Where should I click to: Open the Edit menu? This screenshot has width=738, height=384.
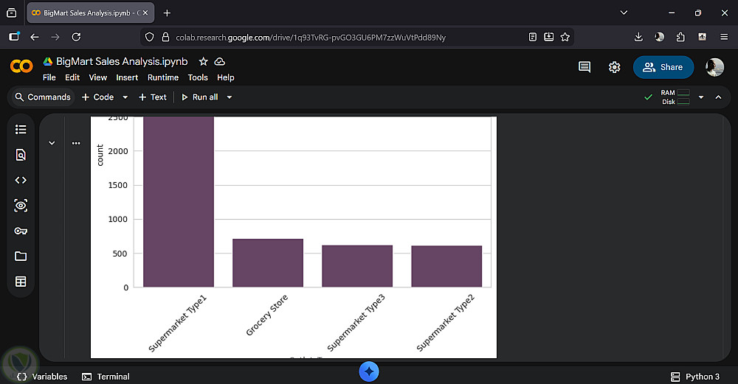pos(72,77)
